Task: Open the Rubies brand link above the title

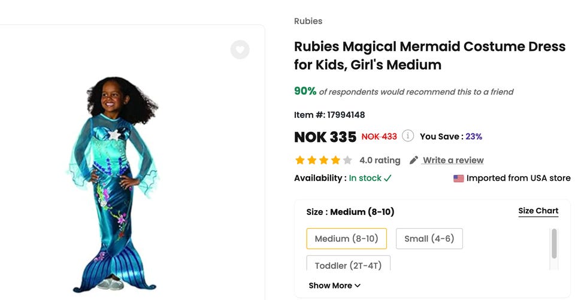Action: pos(308,21)
